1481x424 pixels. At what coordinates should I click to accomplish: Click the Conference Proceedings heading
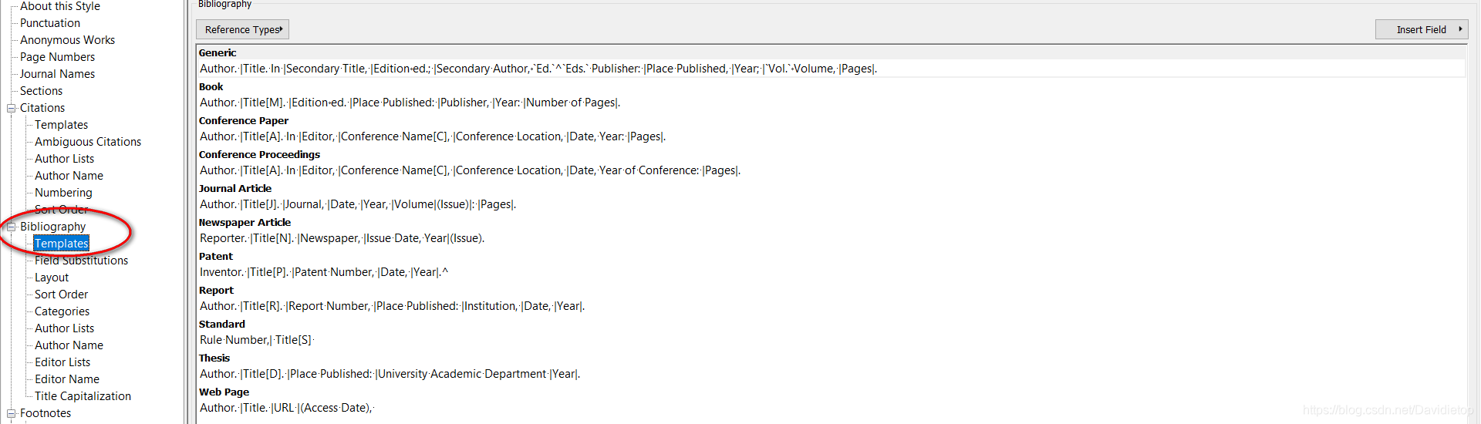tap(259, 154)
